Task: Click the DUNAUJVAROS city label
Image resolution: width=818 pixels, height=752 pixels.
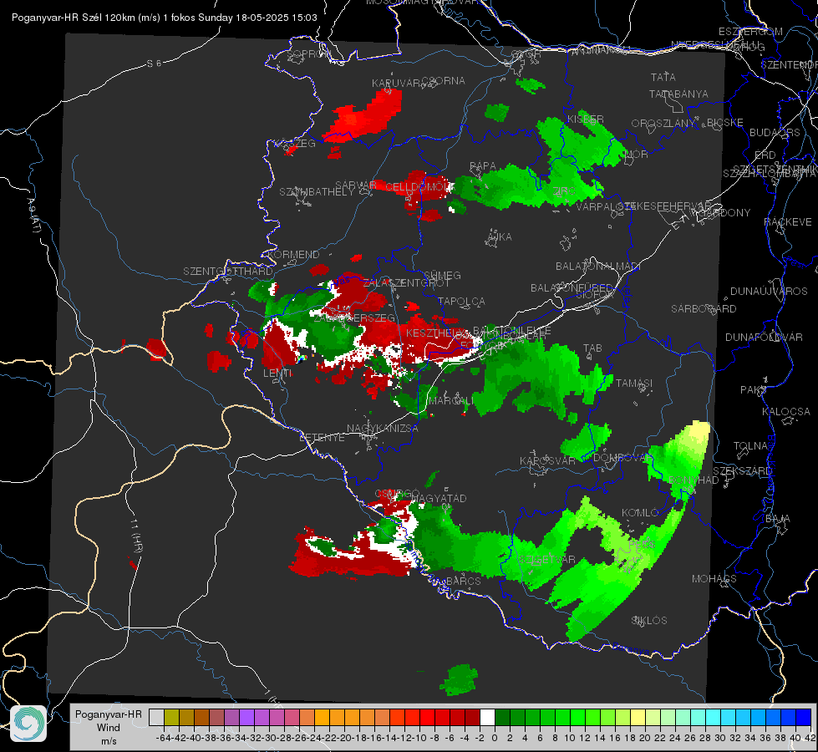Action: click(x=769, y=292)
